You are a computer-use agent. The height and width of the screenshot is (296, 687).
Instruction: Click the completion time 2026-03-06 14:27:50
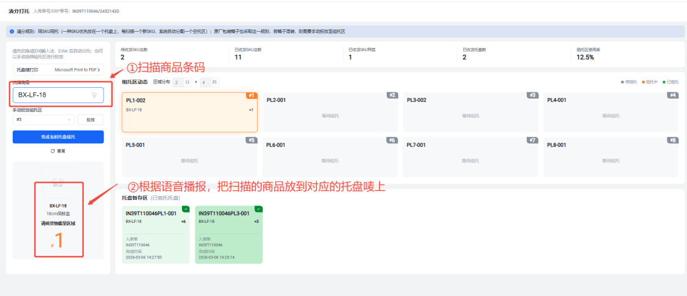tap(144, 257)
